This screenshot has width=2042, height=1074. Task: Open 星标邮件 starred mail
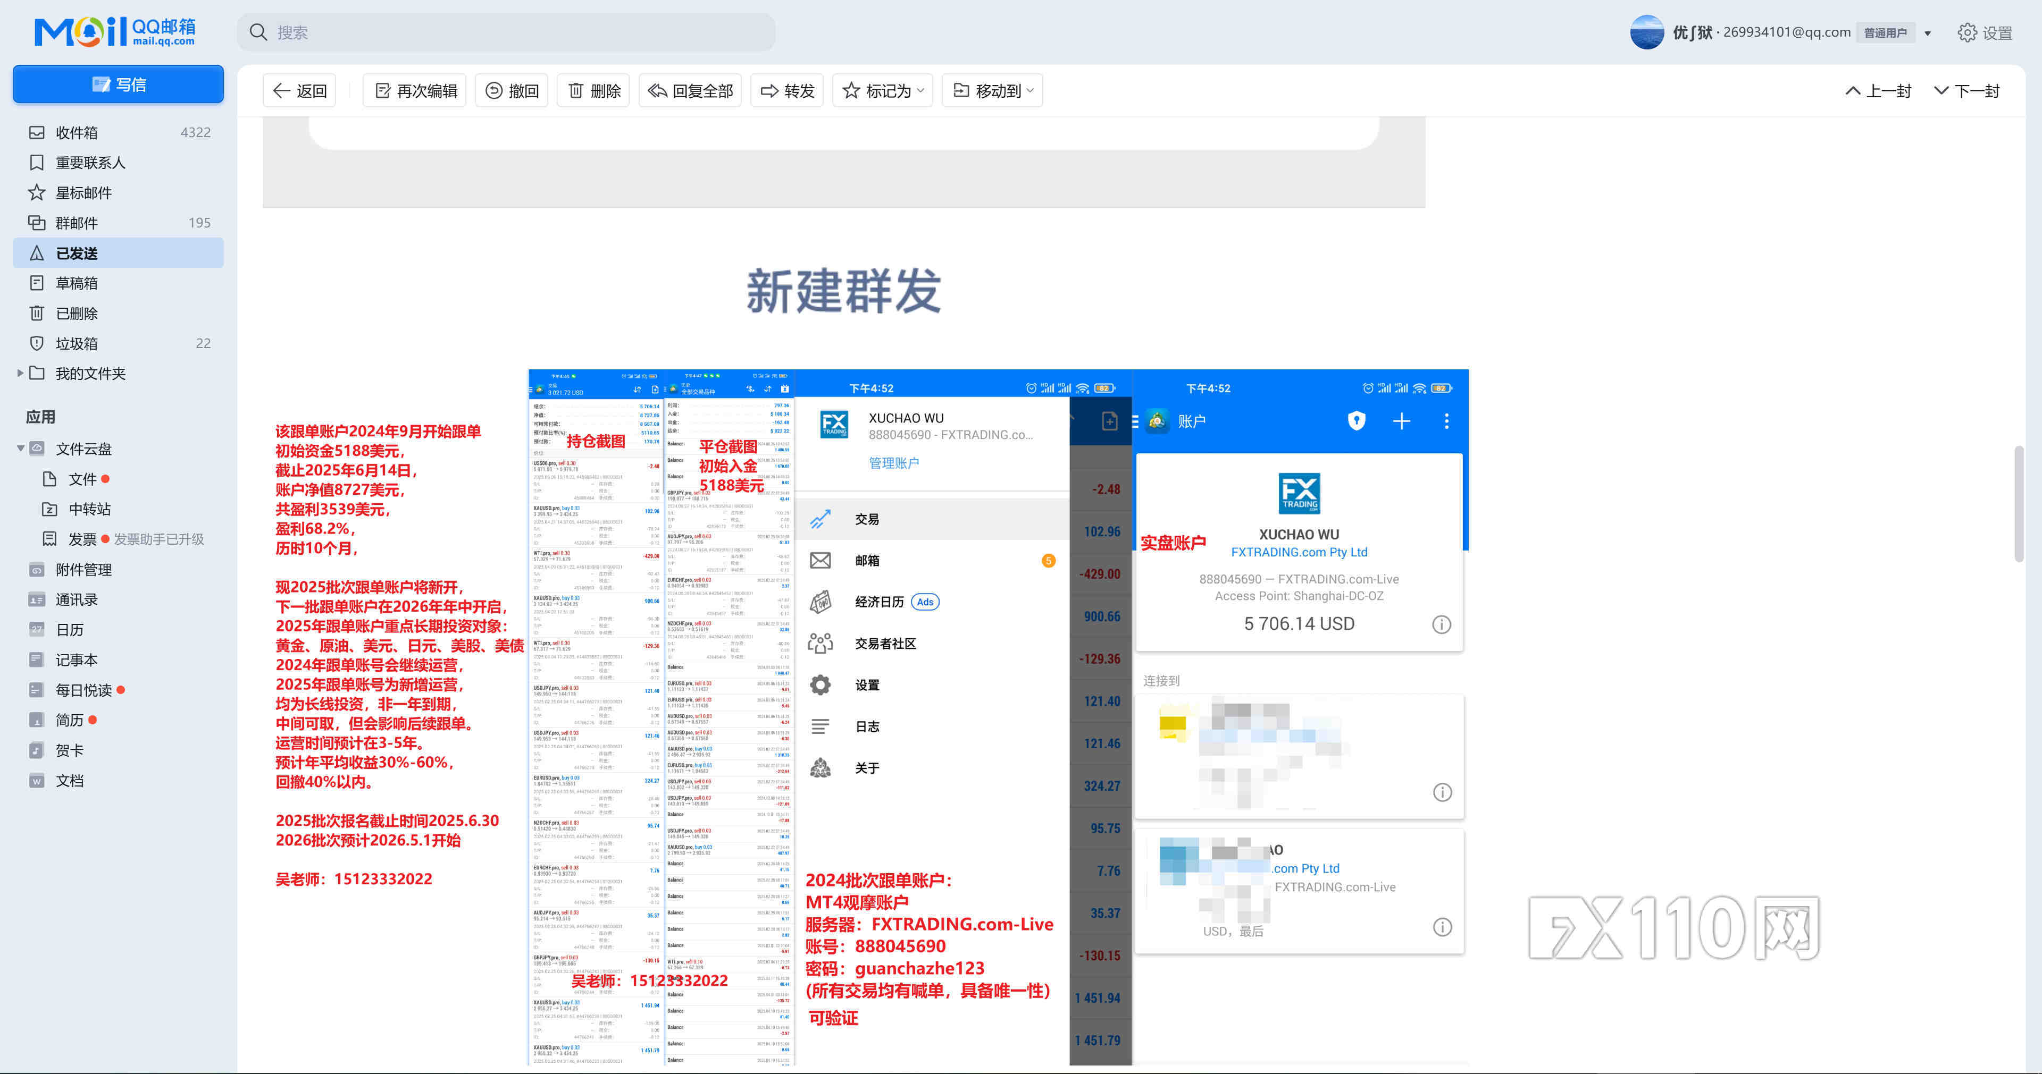point(118,192)
